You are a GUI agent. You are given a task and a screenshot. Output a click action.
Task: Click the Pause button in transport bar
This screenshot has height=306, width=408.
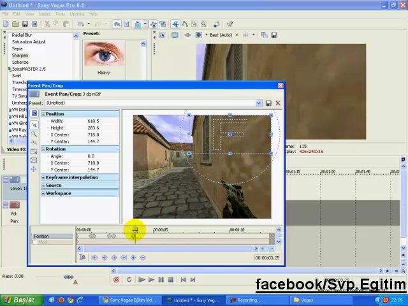coord(161,280)
